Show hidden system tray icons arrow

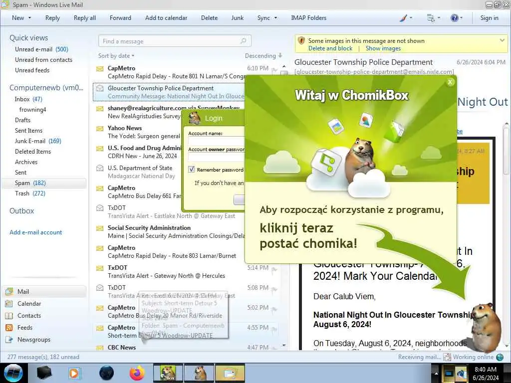pos(436,374)
